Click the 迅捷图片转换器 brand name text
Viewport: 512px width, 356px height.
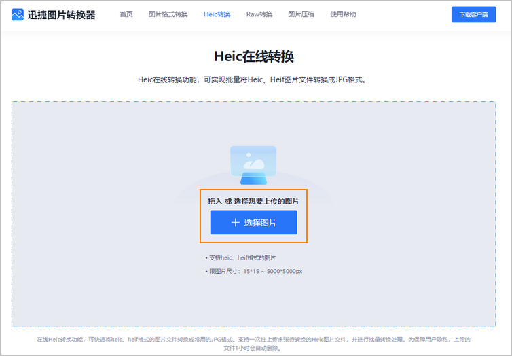point(62,14)
